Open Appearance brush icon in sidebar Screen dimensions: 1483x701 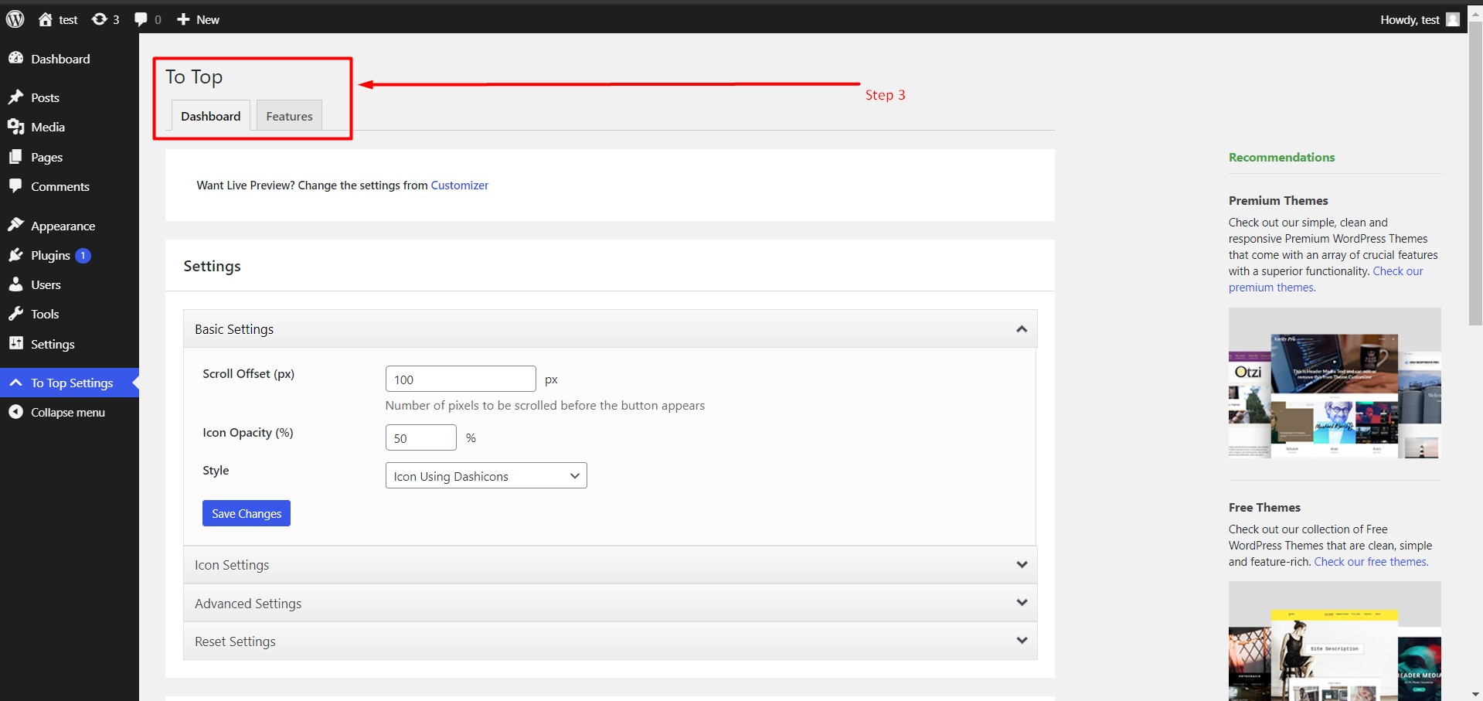pos(15,225)
